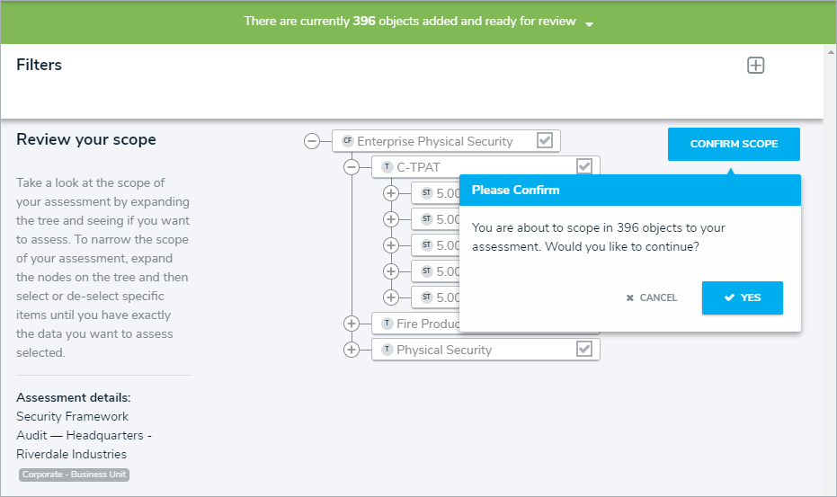The image size is (837, 497).
Task: Click the ST icon on the fourth 5.00 row
Action: (x=426, y=271)
